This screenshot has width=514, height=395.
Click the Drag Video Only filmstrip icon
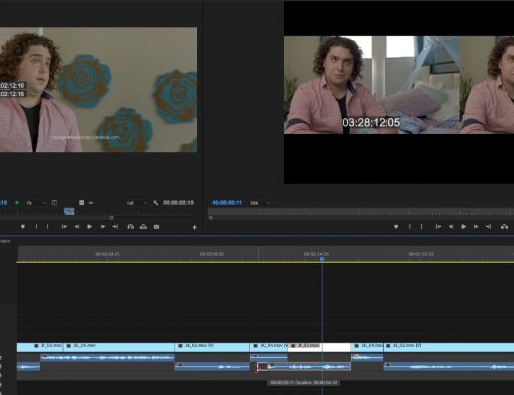81,203
